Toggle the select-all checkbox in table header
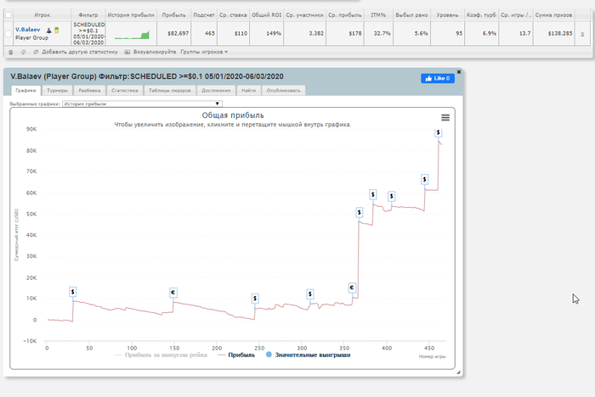The image size is (595, 397). click(x=8, y=15)
